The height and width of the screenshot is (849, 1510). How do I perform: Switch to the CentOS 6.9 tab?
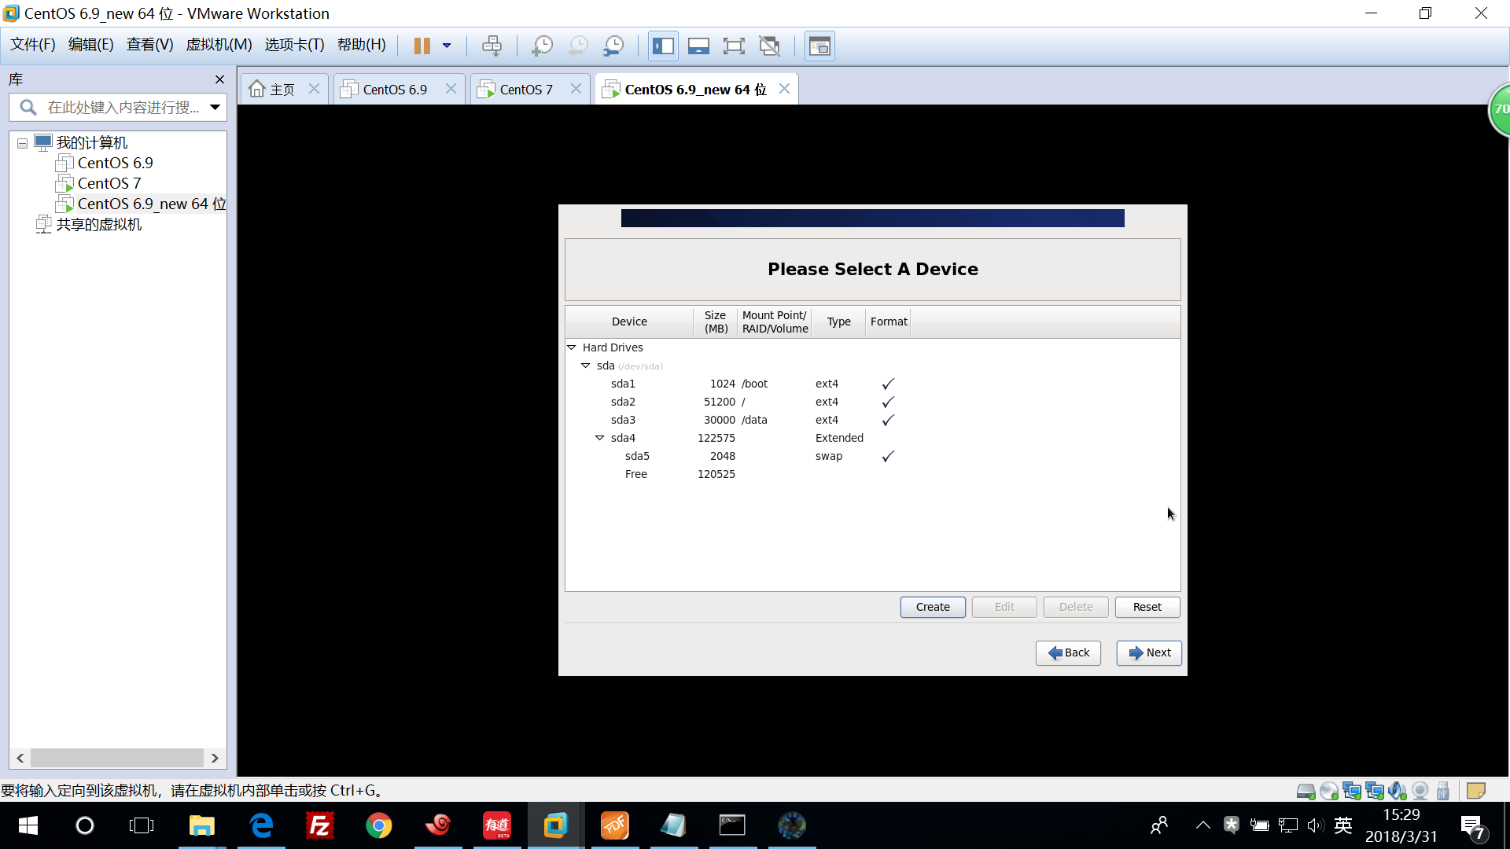tap(387, 90)
